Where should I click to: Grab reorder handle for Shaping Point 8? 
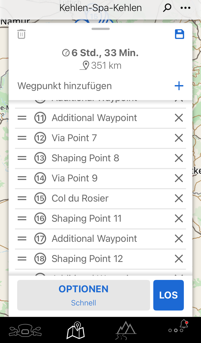coord(22,158)
